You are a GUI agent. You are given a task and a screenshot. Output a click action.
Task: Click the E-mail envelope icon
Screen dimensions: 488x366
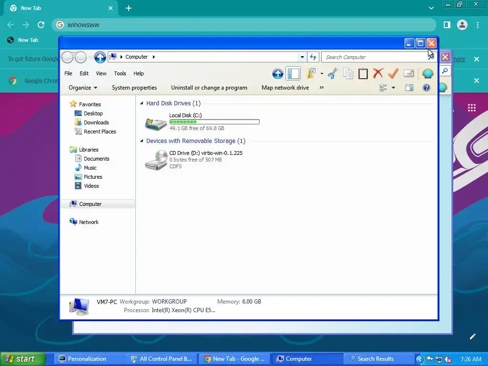pyautogui.click(x=408, y=73)
